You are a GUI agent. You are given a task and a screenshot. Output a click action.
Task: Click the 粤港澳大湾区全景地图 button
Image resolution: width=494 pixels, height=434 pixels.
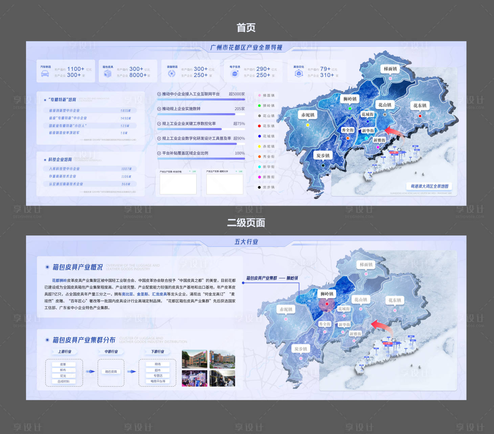(429, 186)
